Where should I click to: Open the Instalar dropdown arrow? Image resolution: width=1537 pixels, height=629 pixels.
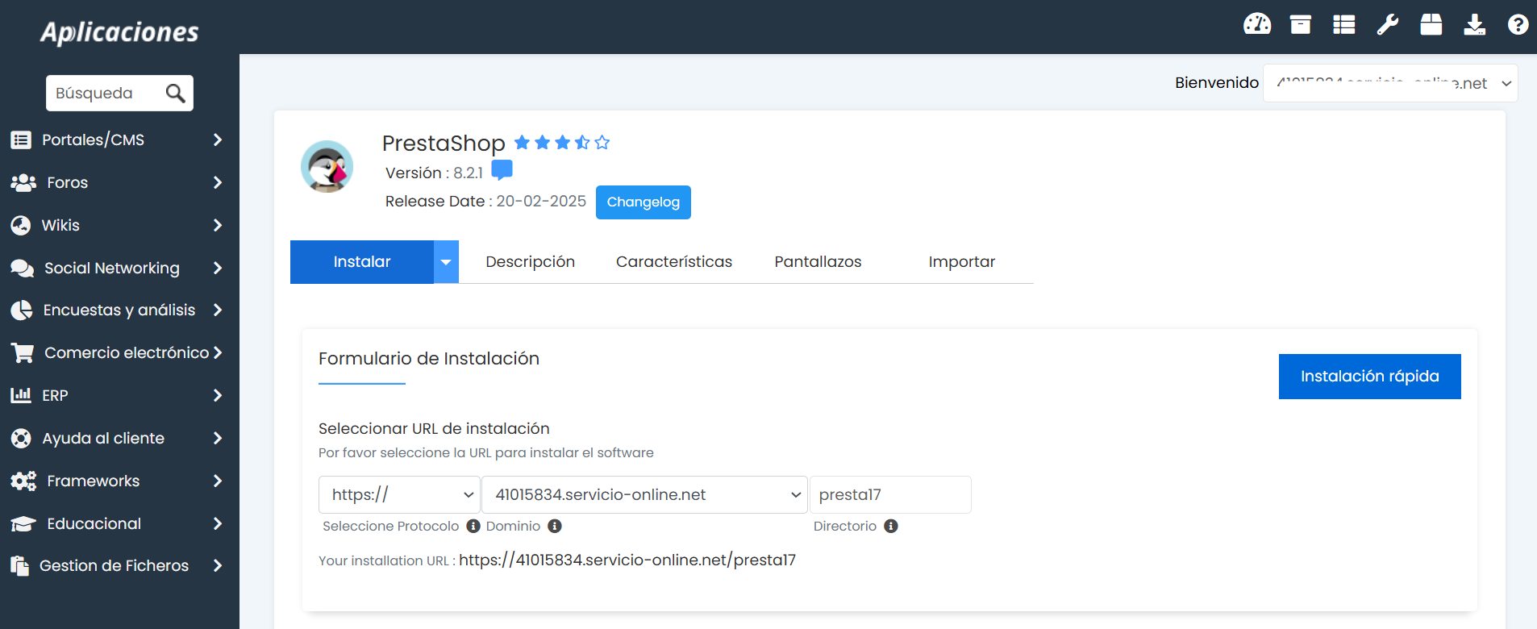tap(446, 262)
